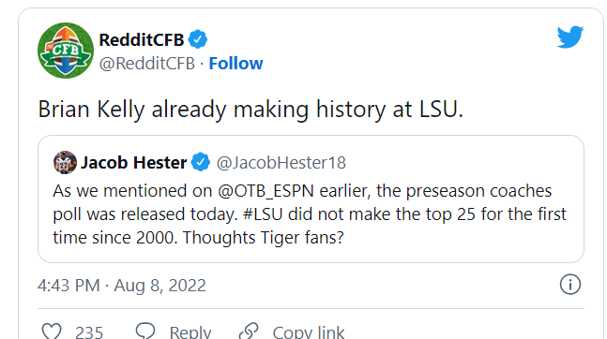Click the RedditCFB display name

pos(142,39)
